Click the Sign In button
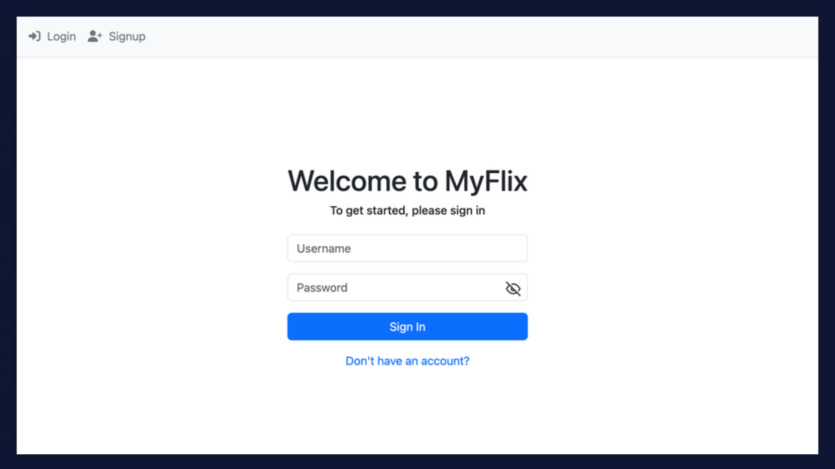Viewport: 835px width, 469px height. (407, 327)
